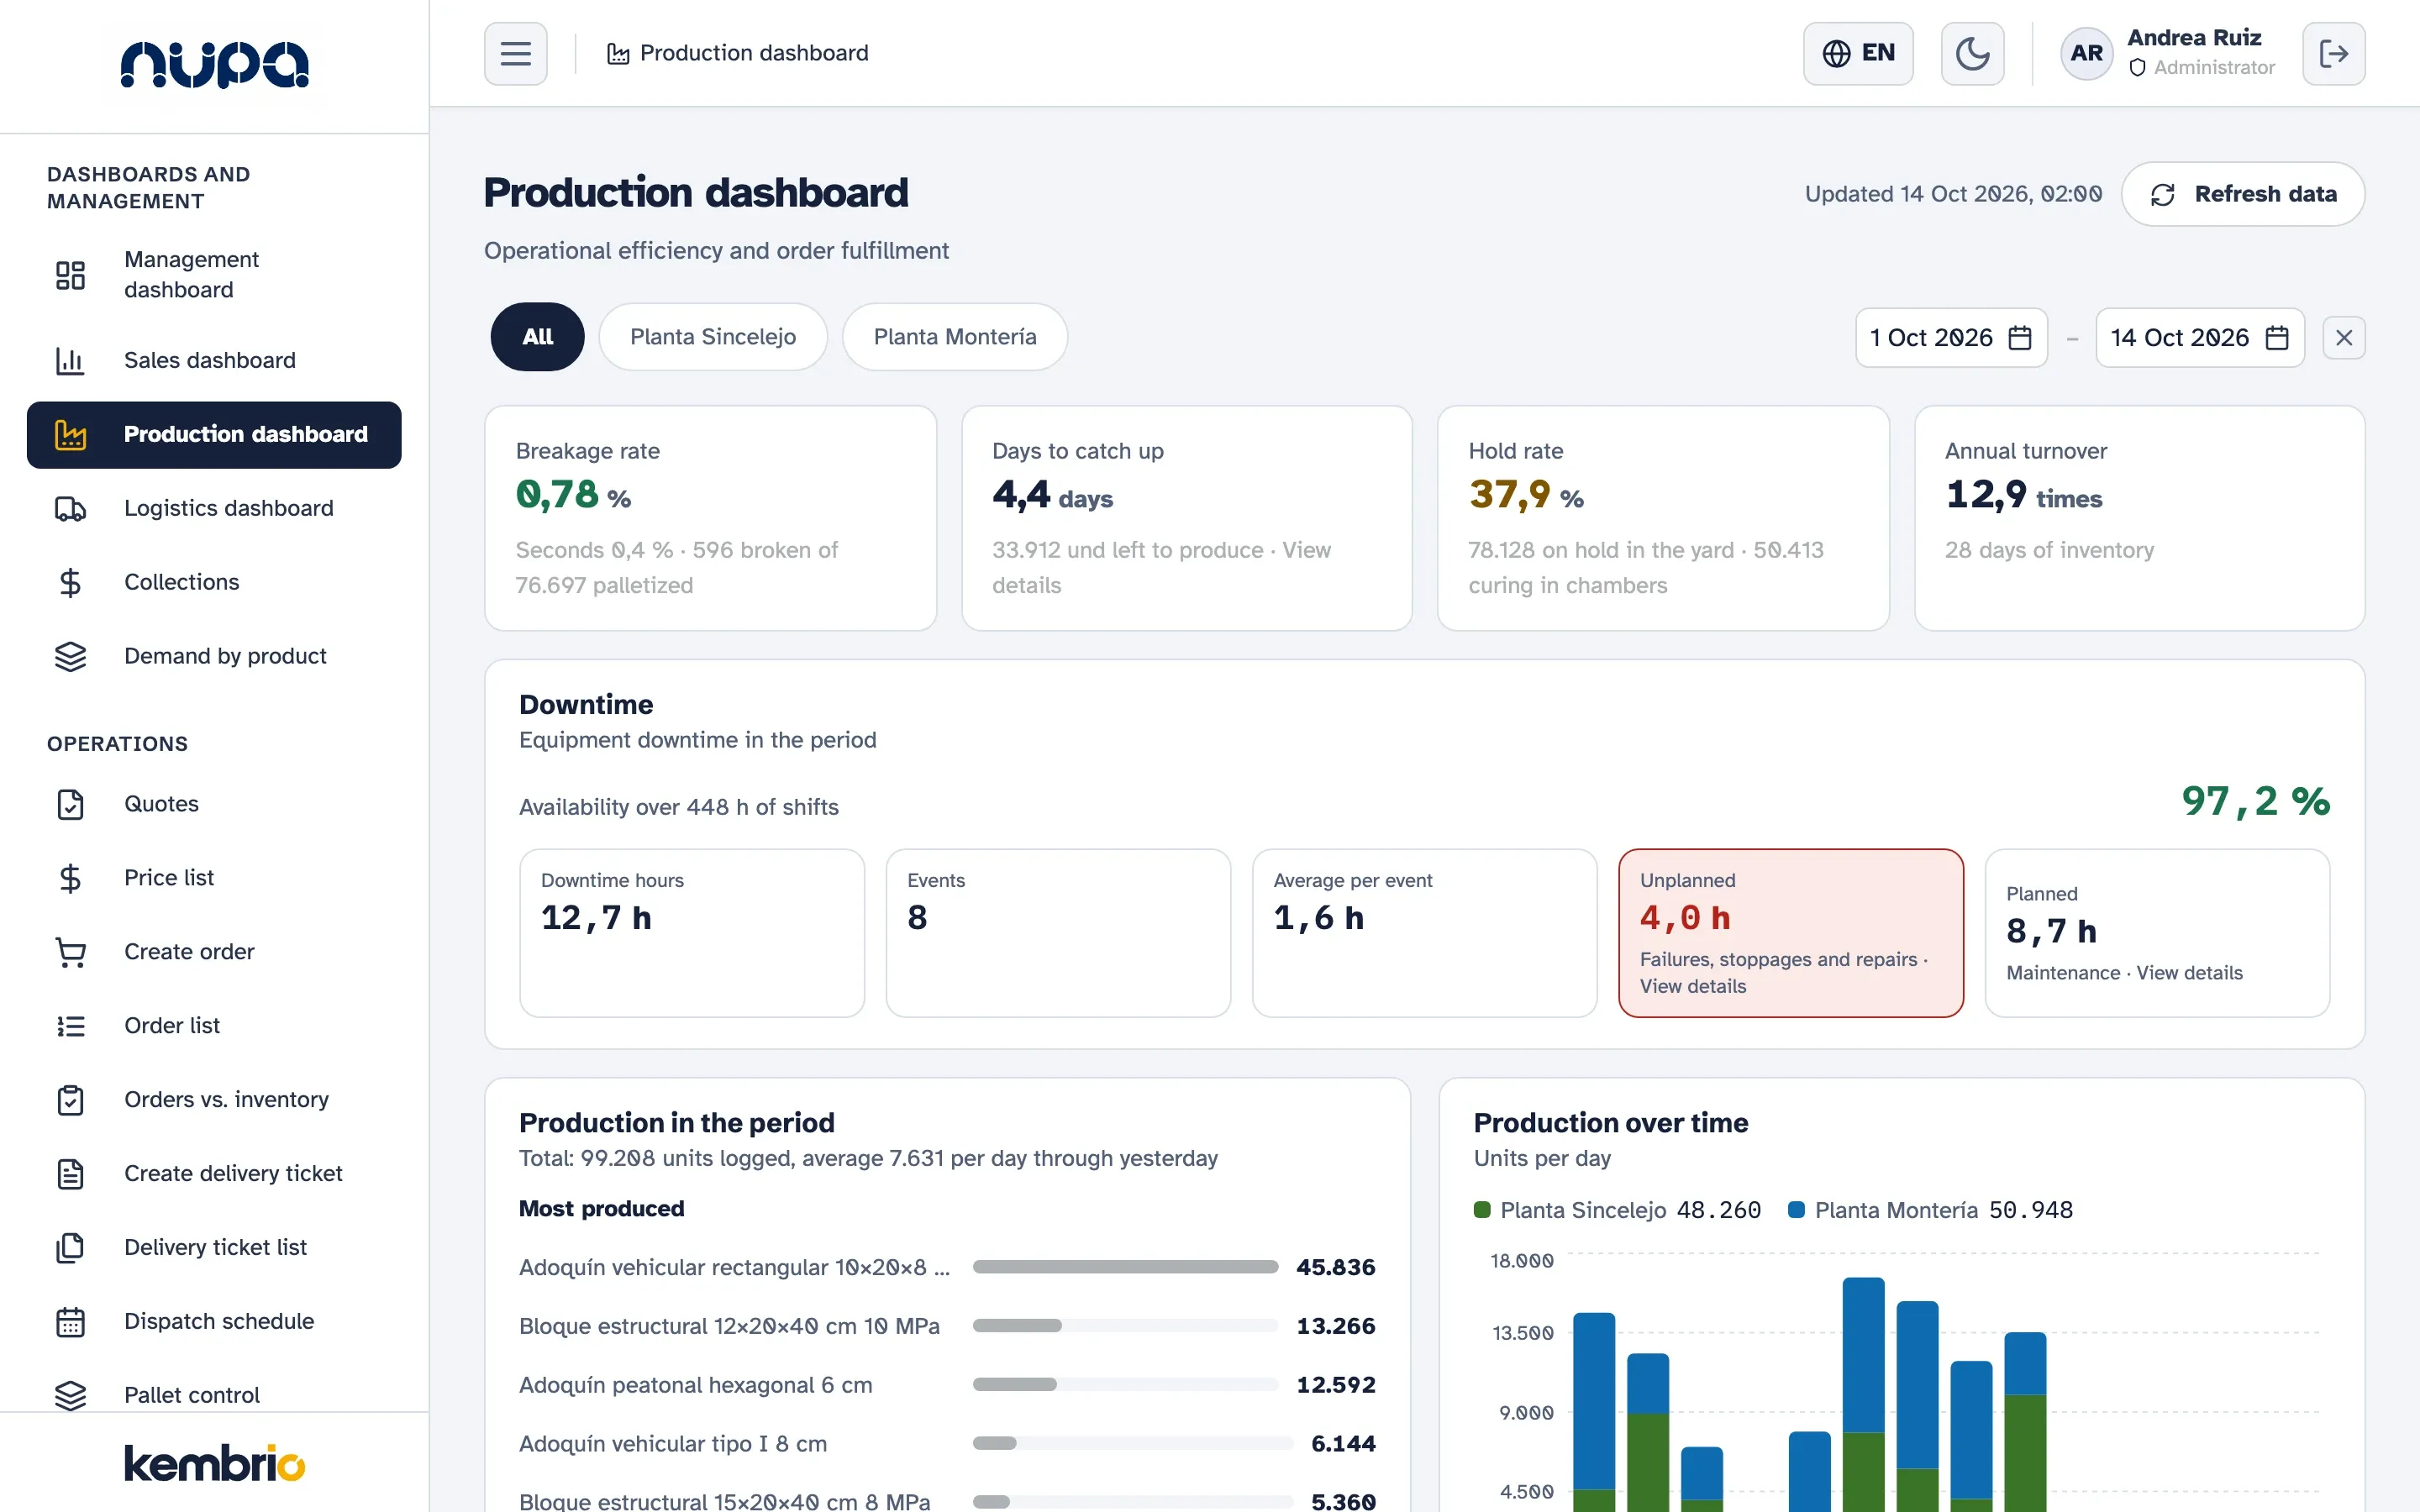Screen dimensions: 2420x1512
Task: Toggle dark mode moon icon
Action: [1971, 53]
